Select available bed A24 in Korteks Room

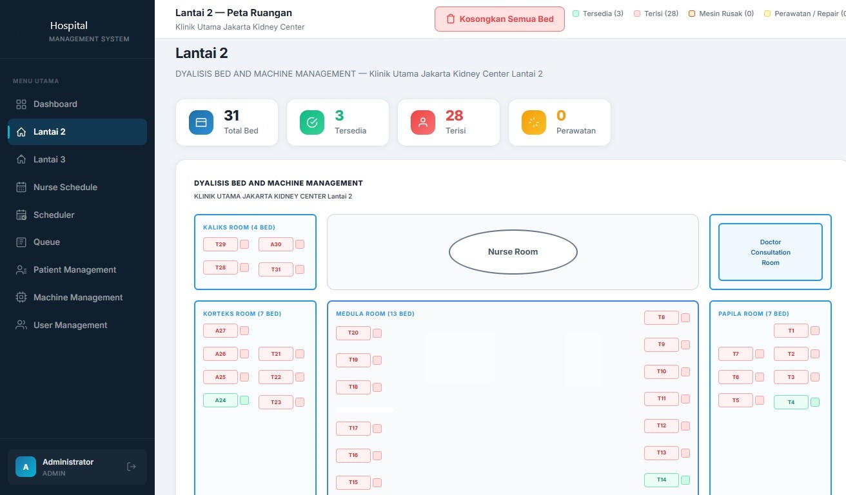[x=221, y=400]
